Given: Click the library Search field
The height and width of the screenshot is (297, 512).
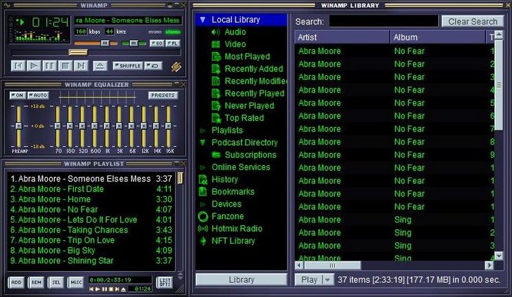Looking at the screenshot, I should [x=383, y=21].
